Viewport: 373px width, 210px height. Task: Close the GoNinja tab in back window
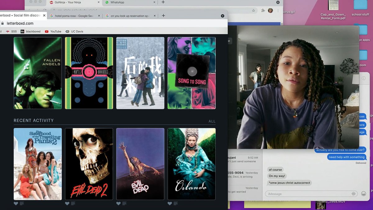[x=99, y=2]
